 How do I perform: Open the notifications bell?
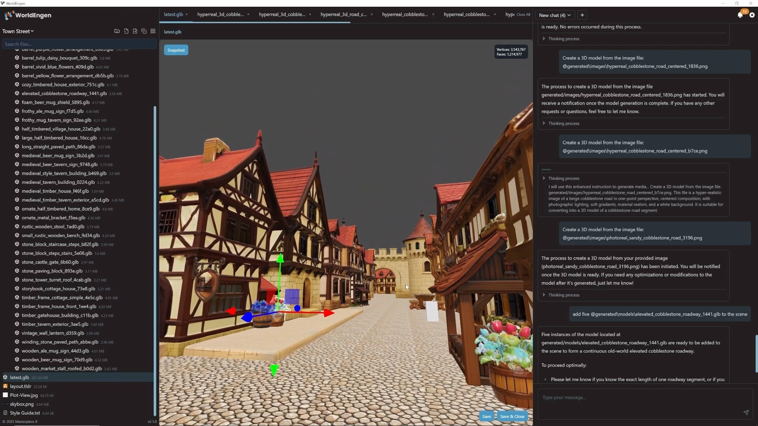[x=740, y=15]
